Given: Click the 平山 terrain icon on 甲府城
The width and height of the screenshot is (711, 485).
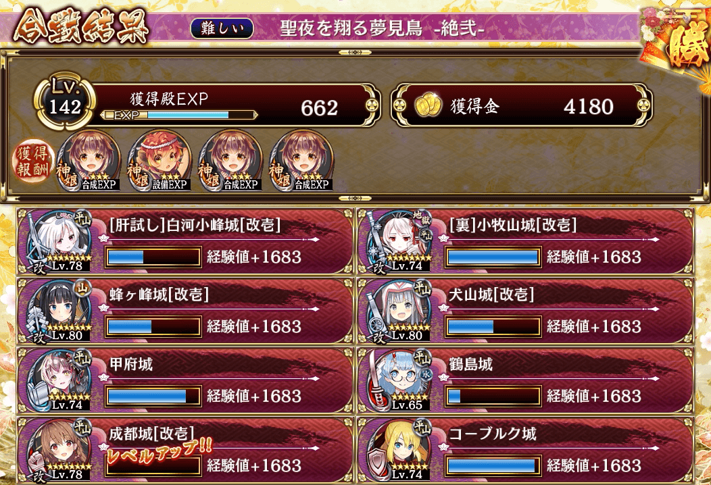Looking at the screenshot, I should point(82,357).
